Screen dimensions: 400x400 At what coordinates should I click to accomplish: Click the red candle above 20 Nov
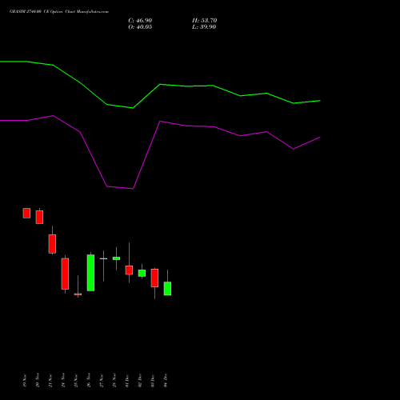click(39, 217)
